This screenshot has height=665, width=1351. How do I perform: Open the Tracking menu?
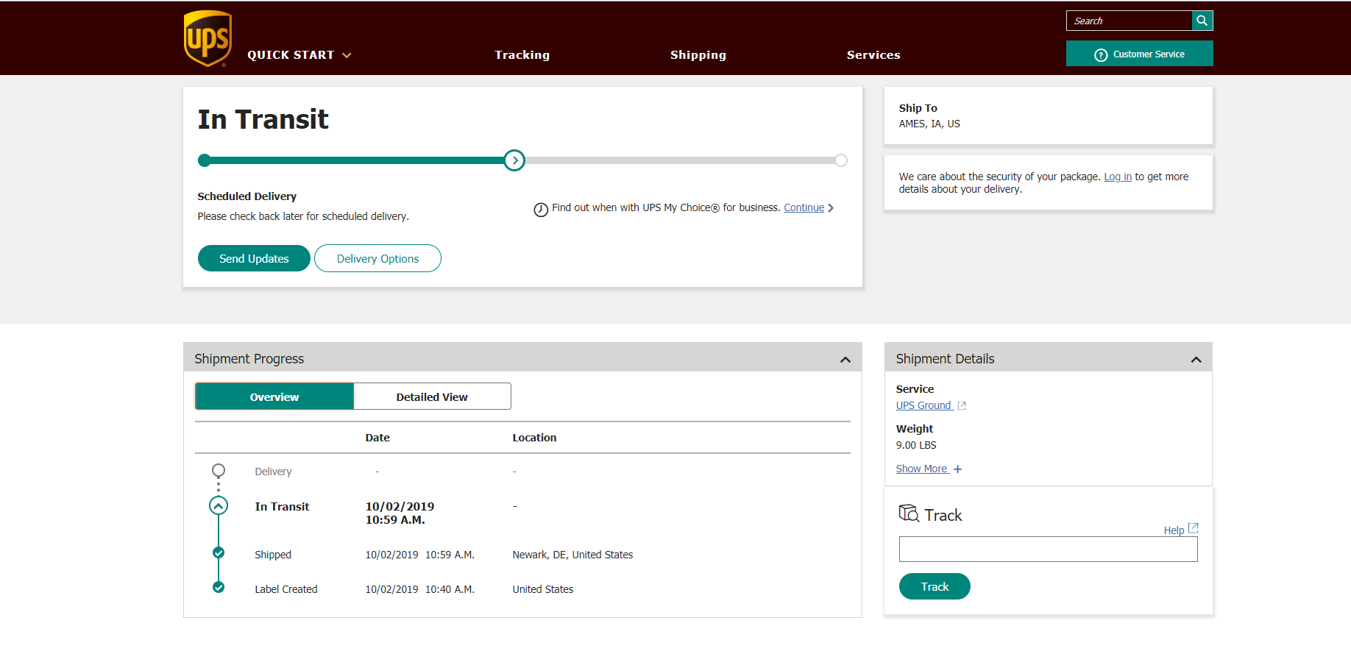click(522, 55)
